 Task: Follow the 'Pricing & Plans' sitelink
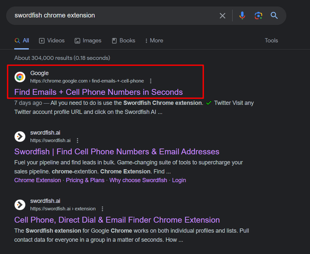(85, 180)
